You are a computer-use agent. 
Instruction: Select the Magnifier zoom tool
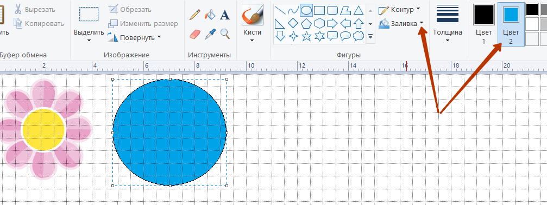[225, 34]
